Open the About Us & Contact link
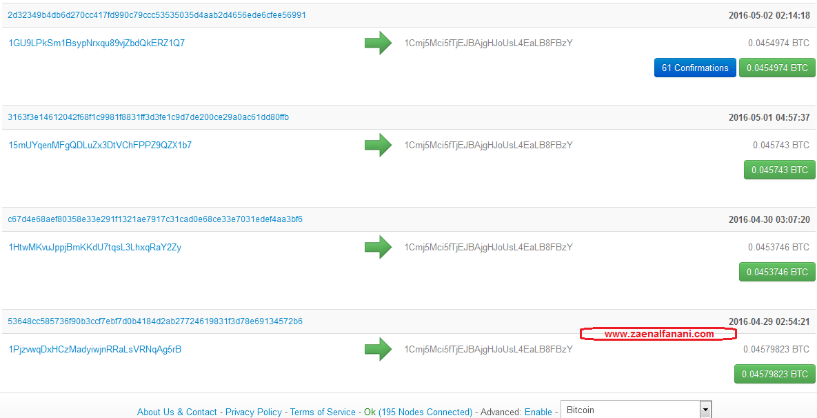817x418 pixels. (177, 412)
